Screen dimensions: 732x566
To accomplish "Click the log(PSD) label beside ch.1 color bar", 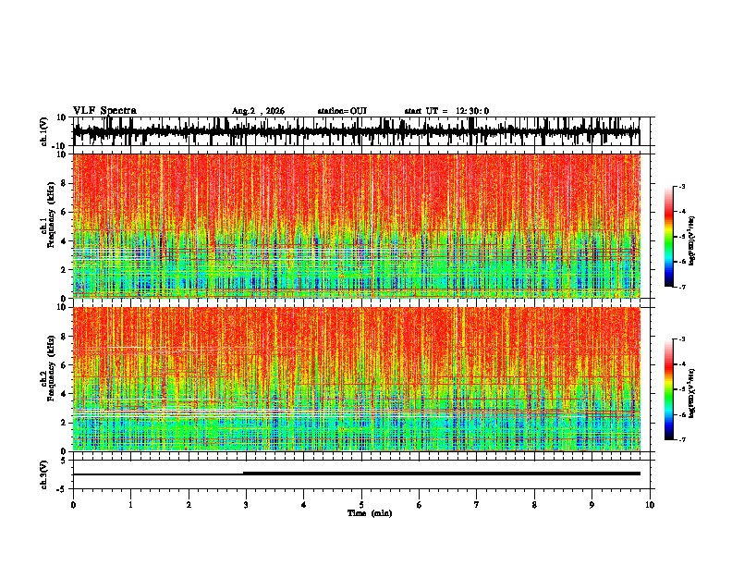I will click(692, 240).
